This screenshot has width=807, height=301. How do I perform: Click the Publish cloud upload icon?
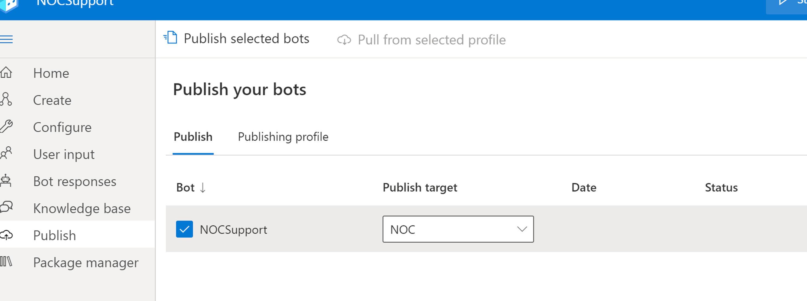point(6,235)
